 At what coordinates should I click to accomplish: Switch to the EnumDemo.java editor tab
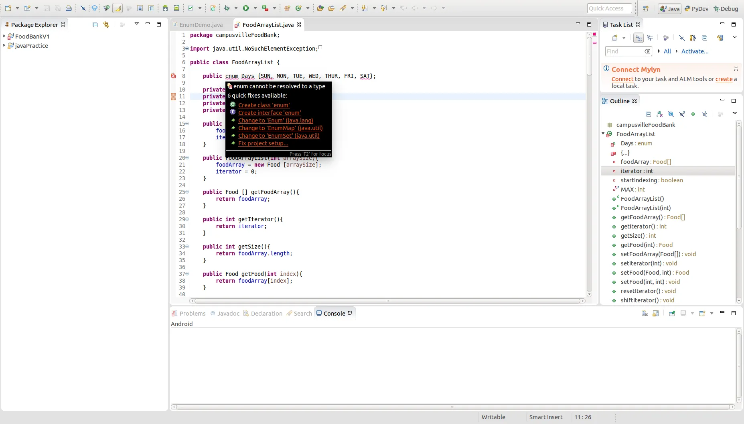click(x=201, y=24)
